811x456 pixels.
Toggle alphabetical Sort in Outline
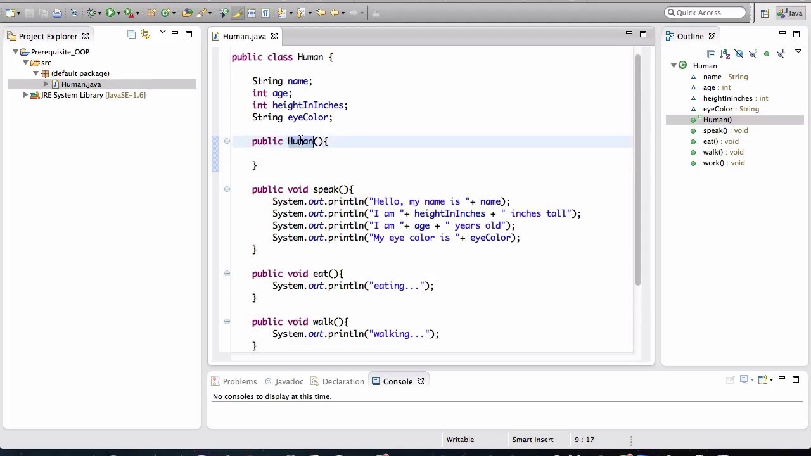(x=725, y=54)
